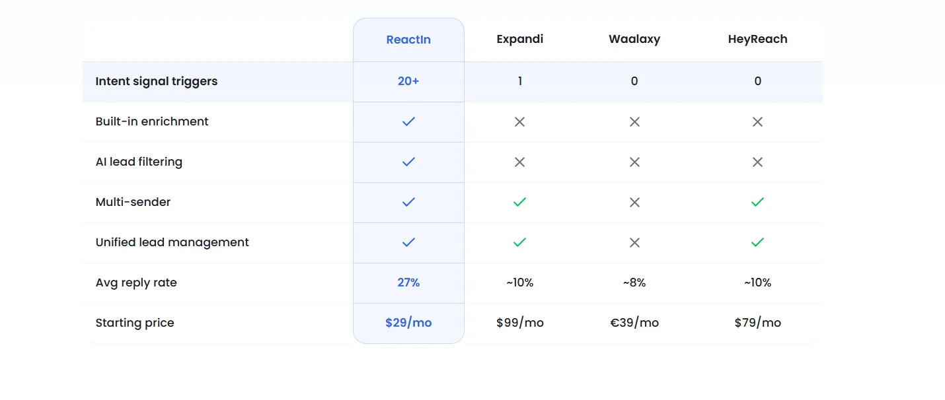Click Waalaxy's ~8% reply rate
Image resolution: width=945 pixels, height=400 pixels.
pos(634,283)
